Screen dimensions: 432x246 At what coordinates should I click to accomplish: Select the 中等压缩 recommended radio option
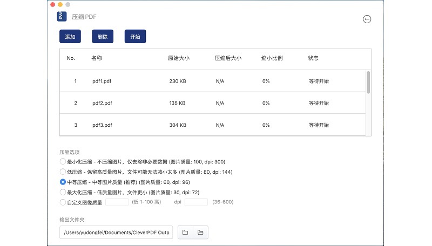pyautogui.click(x=63, y=182)
